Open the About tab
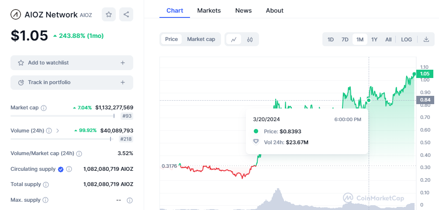Viewport: 439px width, 210px height. coord(275,10)
